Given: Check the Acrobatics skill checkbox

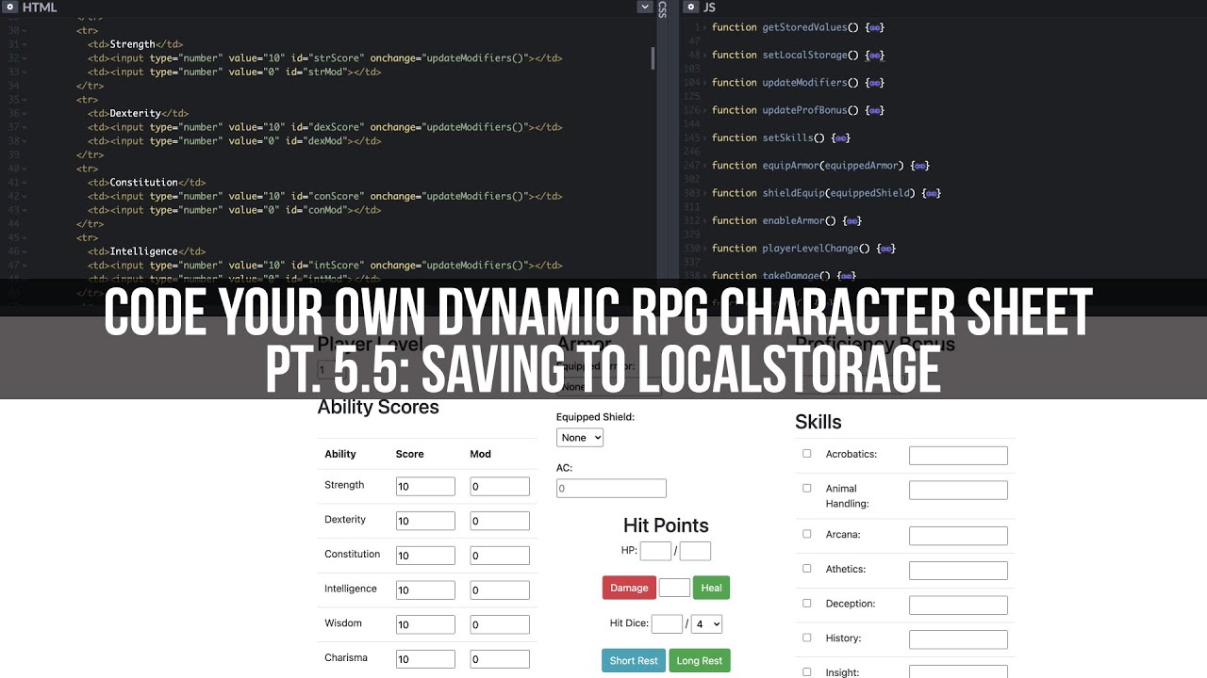Looking at the screenshot, I should pyautogui.click(x=806, y=453).
